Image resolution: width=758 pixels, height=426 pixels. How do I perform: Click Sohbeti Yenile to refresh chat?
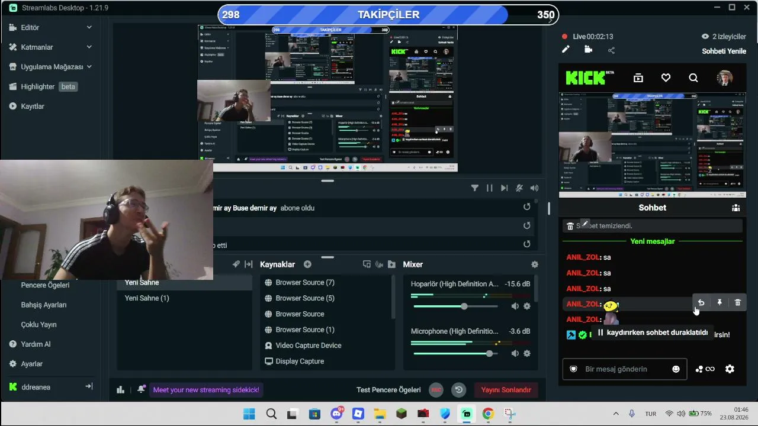[724, 51]
